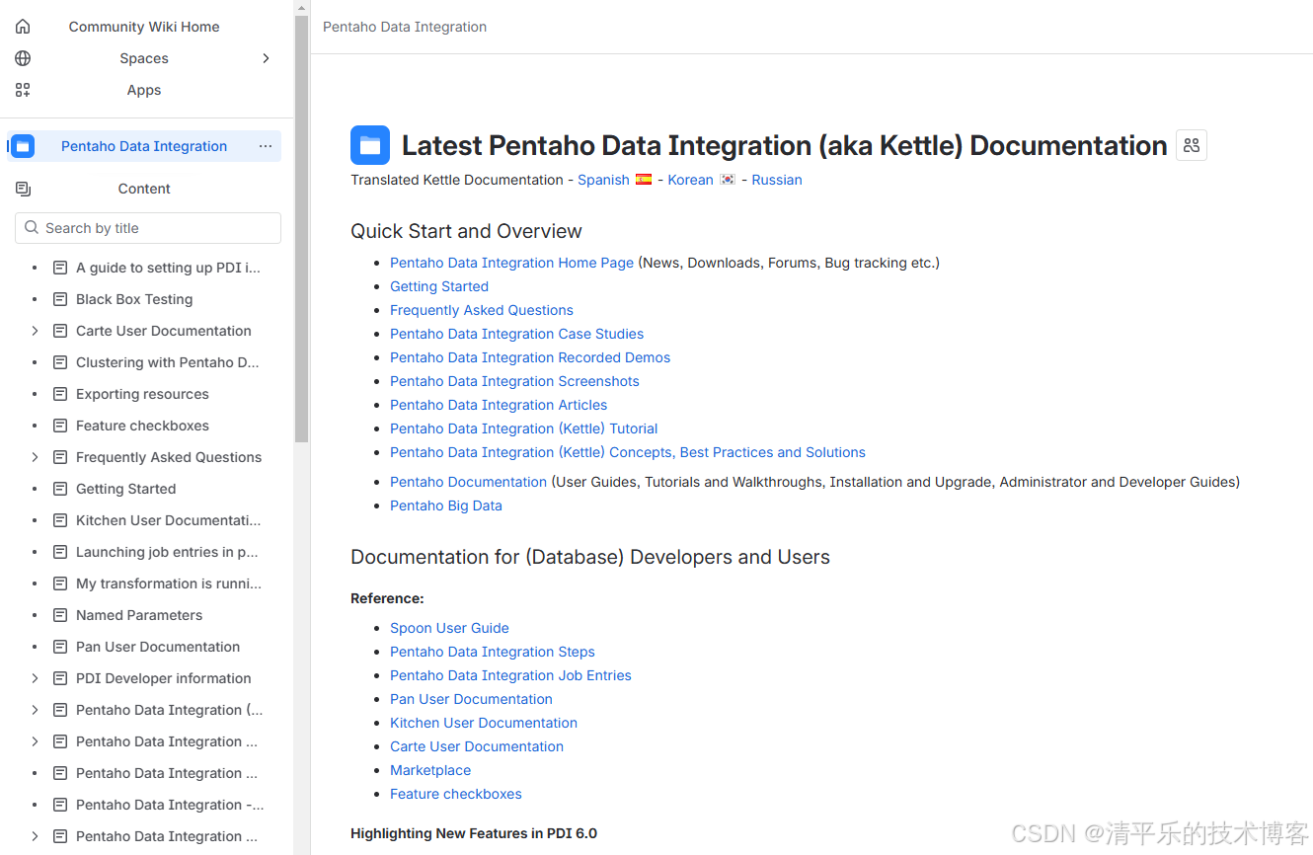Viewport: 1313px width, 855px height.
Task: Open the Pentaho Big Data link
Action: coord(446,505)
